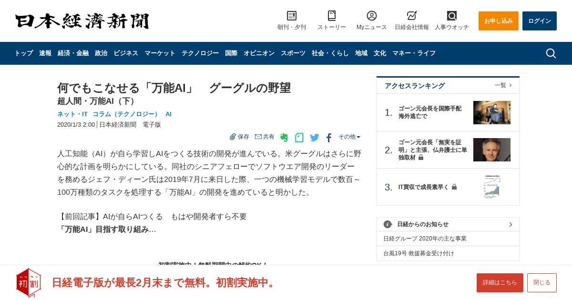The image size is (572, 300).
Task: Open the テクノロジー section
Action: (200, 53)
